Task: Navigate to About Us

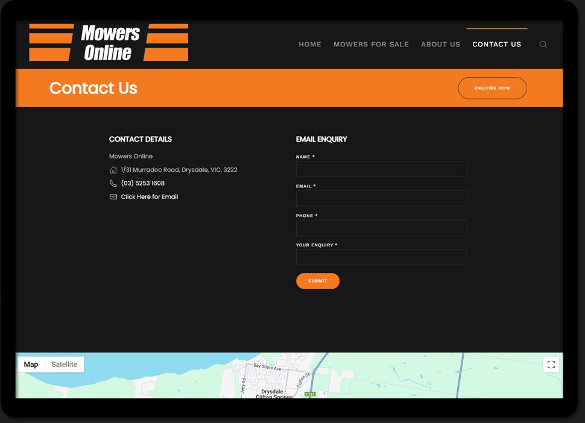Action: click(440, 45)
